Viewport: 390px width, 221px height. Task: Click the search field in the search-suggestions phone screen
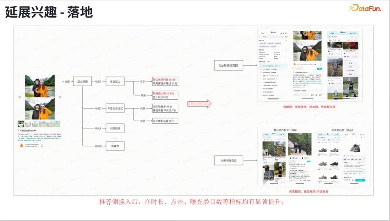(273, 37)
